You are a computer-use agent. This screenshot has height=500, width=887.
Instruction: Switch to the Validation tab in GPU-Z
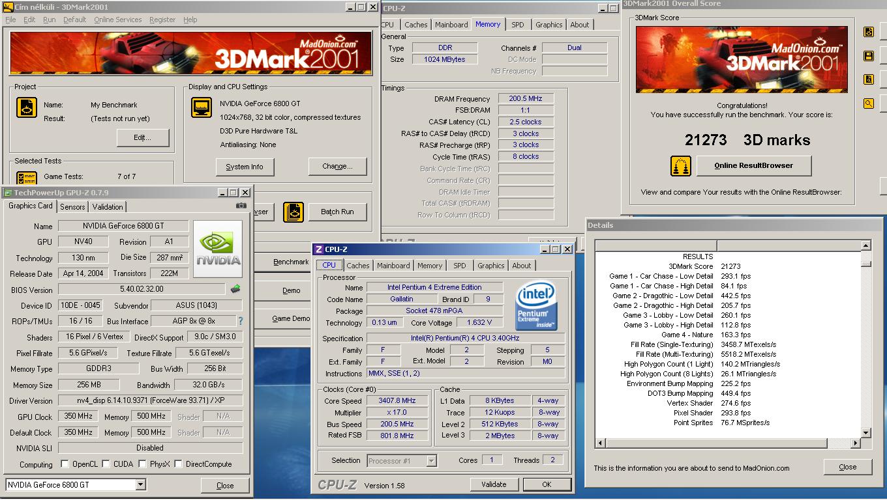click(108, 207)
